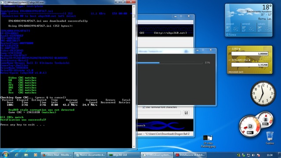Click PROVIDER DATI link in currency gadget
Screen dimensions: 281x158
[236, 72]
